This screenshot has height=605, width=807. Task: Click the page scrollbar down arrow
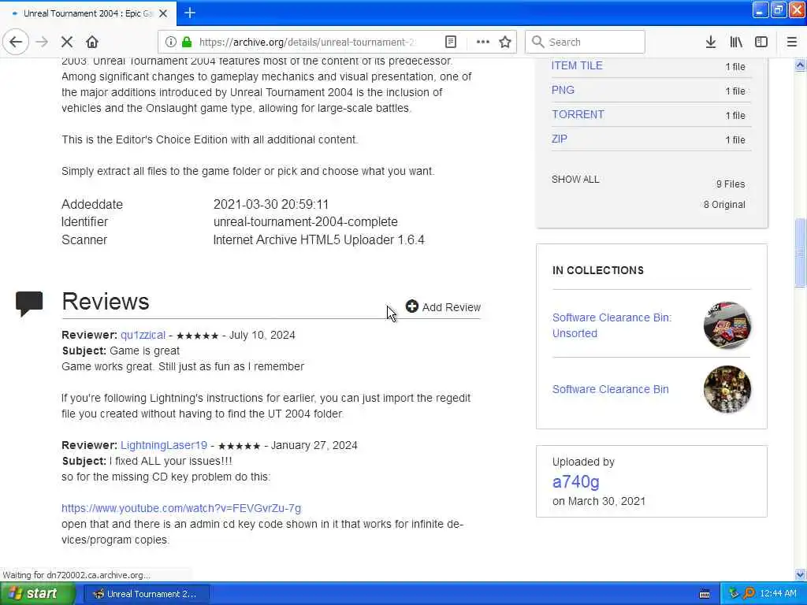click(x=800, y=574)
